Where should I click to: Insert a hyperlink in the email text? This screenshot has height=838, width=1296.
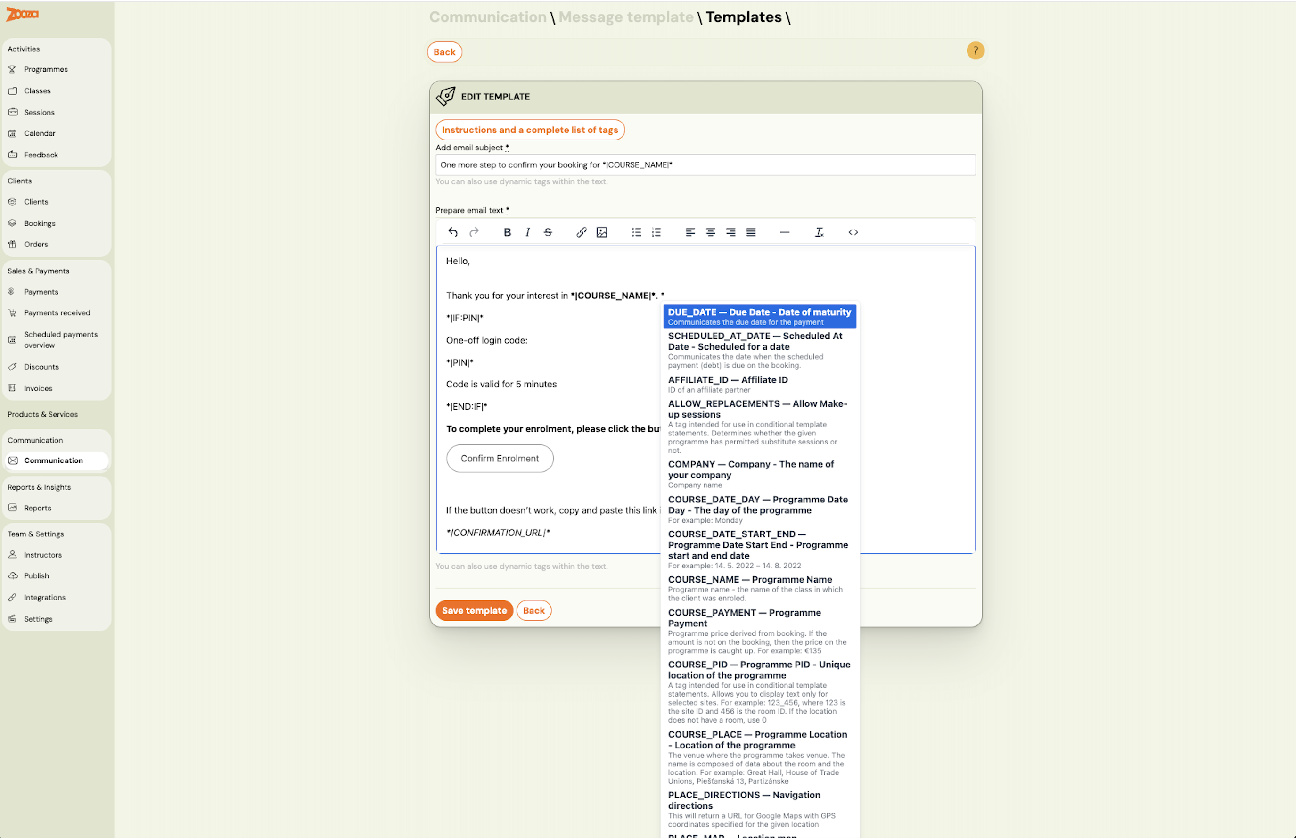[x=581, y=232]
